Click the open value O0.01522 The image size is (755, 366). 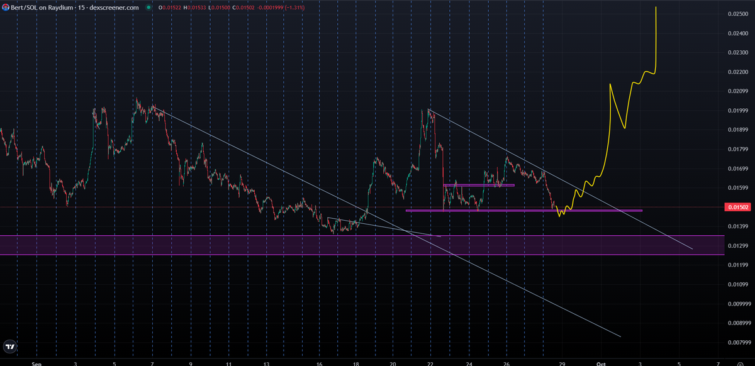169,8
